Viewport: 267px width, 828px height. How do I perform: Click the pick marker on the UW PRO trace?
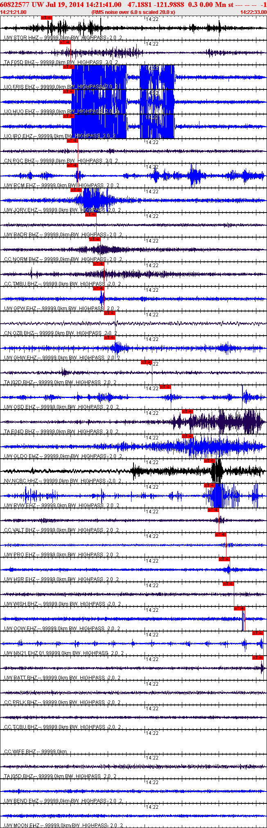pos(221,535)
